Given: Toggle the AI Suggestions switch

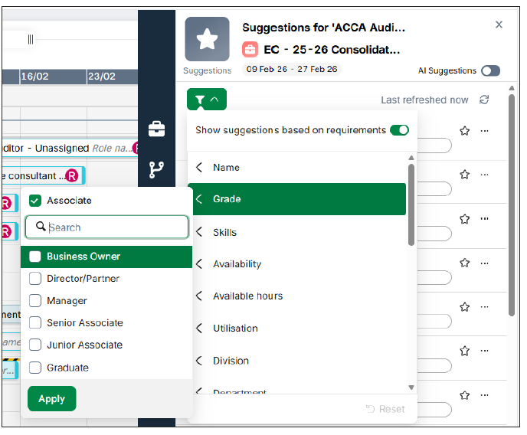Looking at the screenshot, I should [x=490, y=70].
